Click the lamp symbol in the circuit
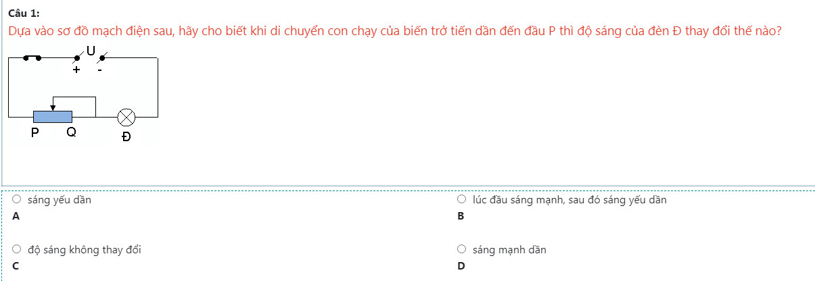The height and width of the screenshot is (281, 815). coord(126,117)
